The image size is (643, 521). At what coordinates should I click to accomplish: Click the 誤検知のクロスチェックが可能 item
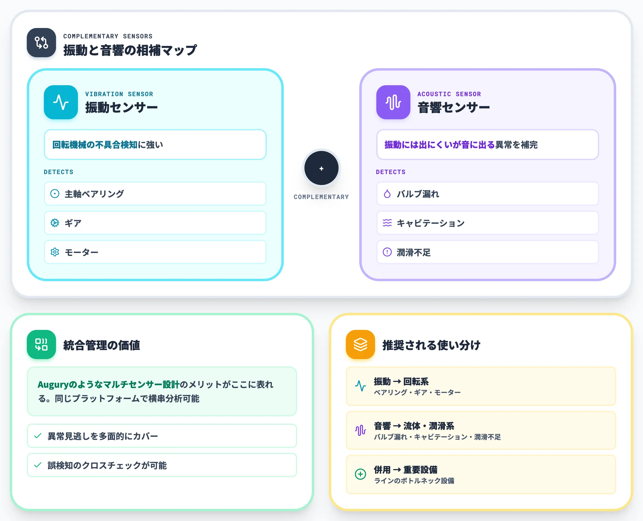[162, 465]
